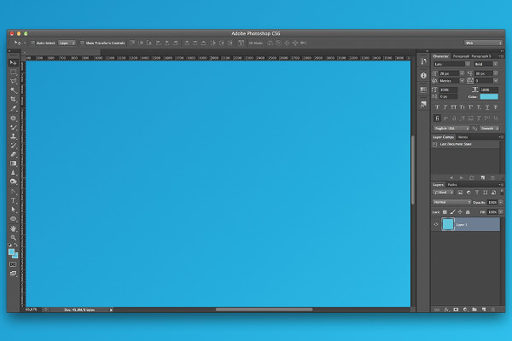Select the Move tool in the toolbox
This screenshot has width=512, height=341.
(x=13, y=63)
